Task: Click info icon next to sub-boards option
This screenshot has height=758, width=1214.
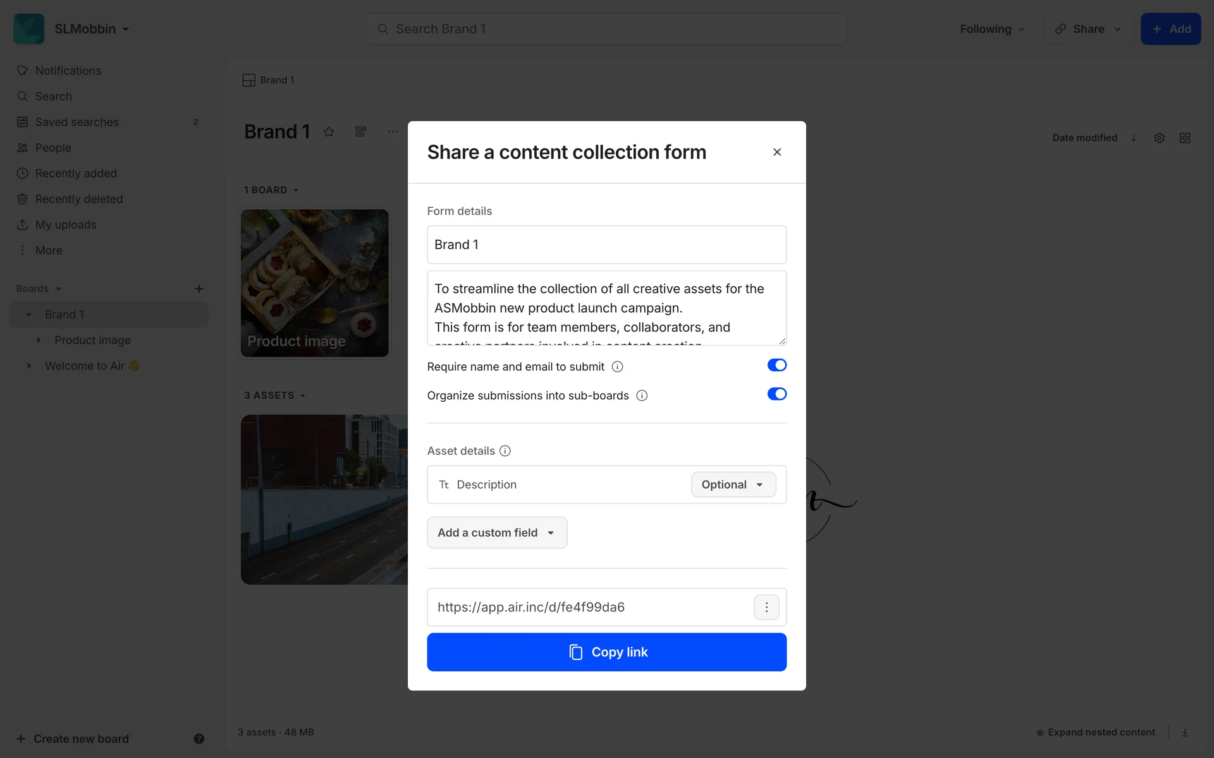Action: [x=642, y=396]
